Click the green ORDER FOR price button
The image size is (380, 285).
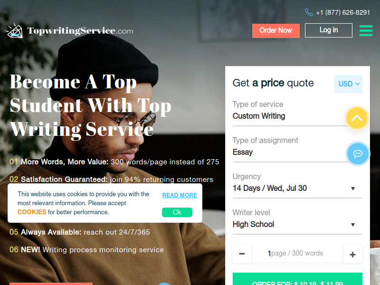tap(297, 279)
